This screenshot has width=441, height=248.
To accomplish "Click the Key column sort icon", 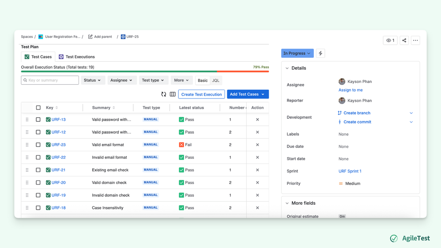I will [57, 108].
